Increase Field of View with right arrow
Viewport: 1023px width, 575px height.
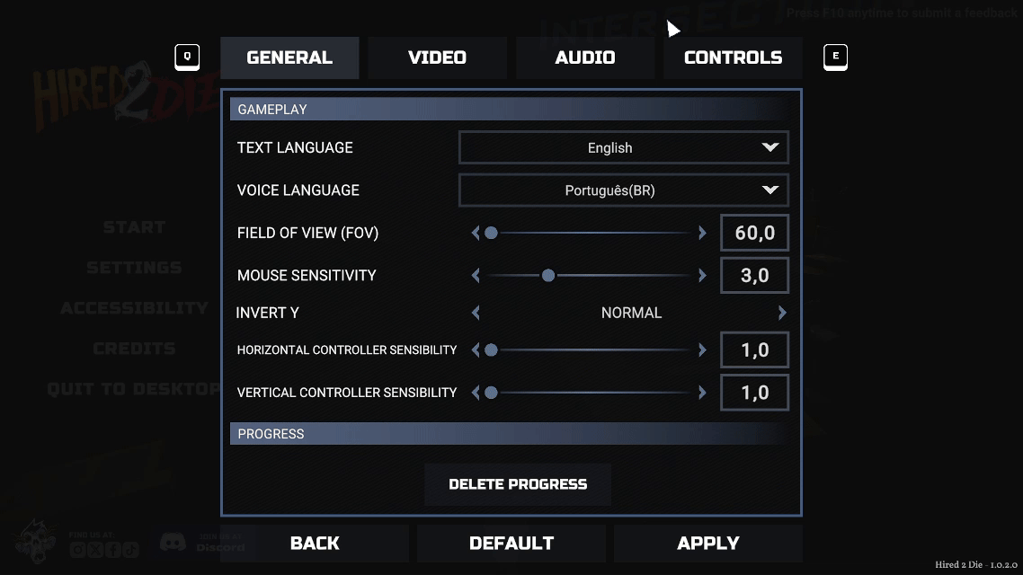[x=702, y=233]
